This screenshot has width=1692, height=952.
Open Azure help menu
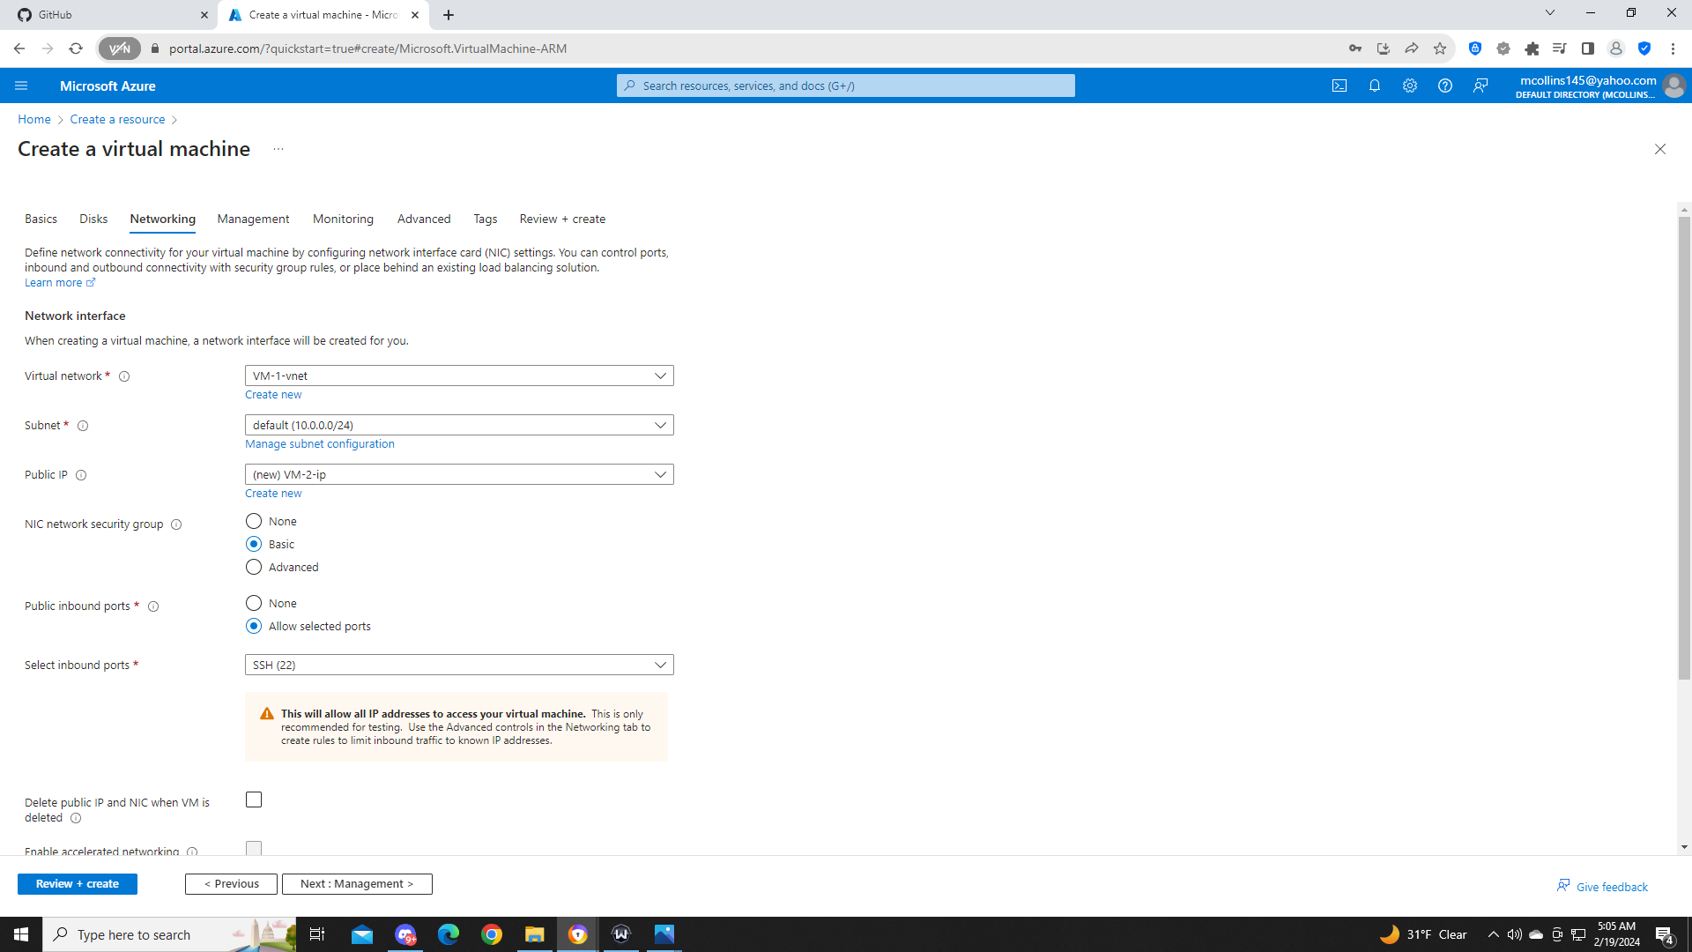coord(1444,86)
